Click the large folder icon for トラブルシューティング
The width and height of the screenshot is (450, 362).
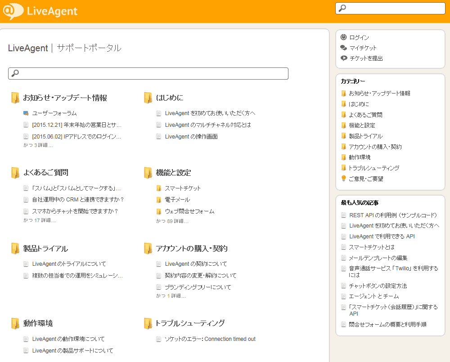coord(148,323)
